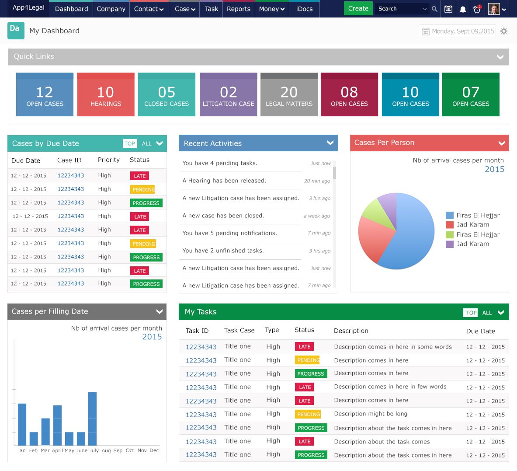
Task: Open the alarm clock reminders icon
Action: point(477,9)
